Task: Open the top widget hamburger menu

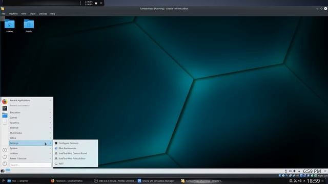Action: coord(101,3)
